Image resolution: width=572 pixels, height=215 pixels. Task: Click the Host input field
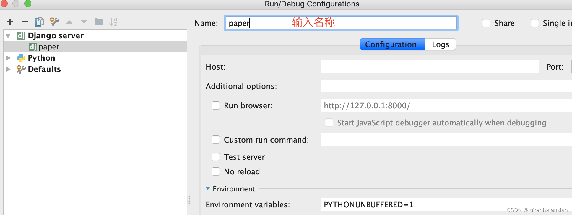coord(430,67)
